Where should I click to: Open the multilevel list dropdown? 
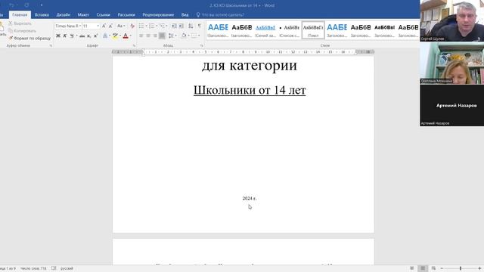point(166,26)
